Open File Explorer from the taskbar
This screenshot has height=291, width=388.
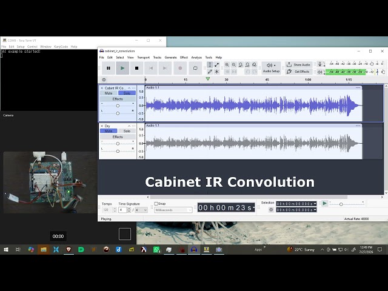[x=44, y=250]
